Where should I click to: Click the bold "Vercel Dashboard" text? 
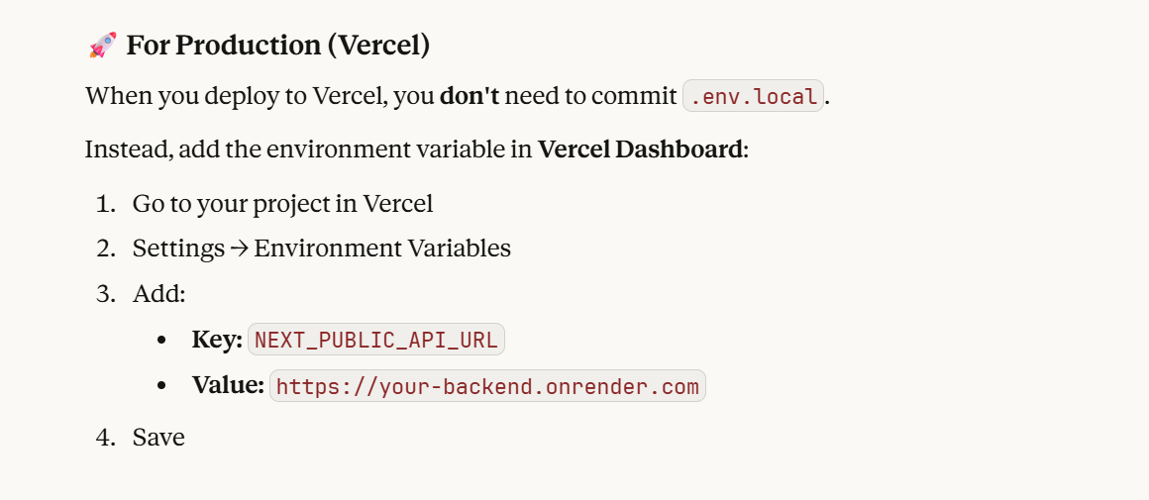(x=640, y=150)
